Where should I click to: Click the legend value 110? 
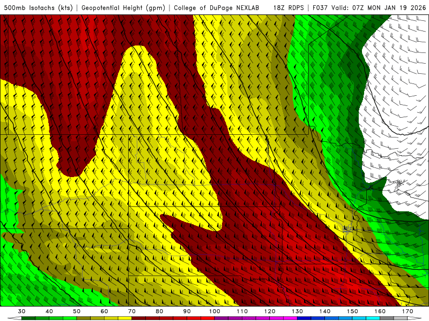click(242, 311)
